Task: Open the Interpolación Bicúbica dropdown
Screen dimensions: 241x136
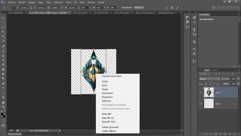Action: click(139, 8)
